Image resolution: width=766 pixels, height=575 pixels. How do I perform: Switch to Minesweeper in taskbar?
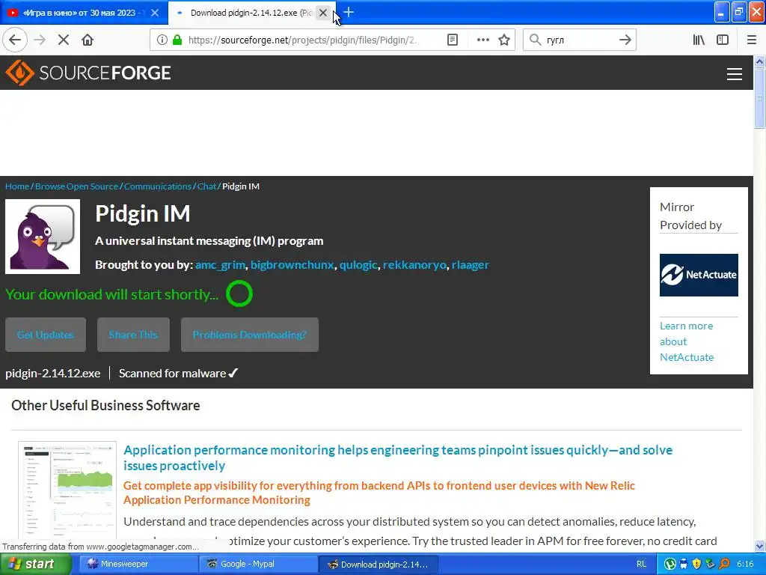click(x=138, y=565)
